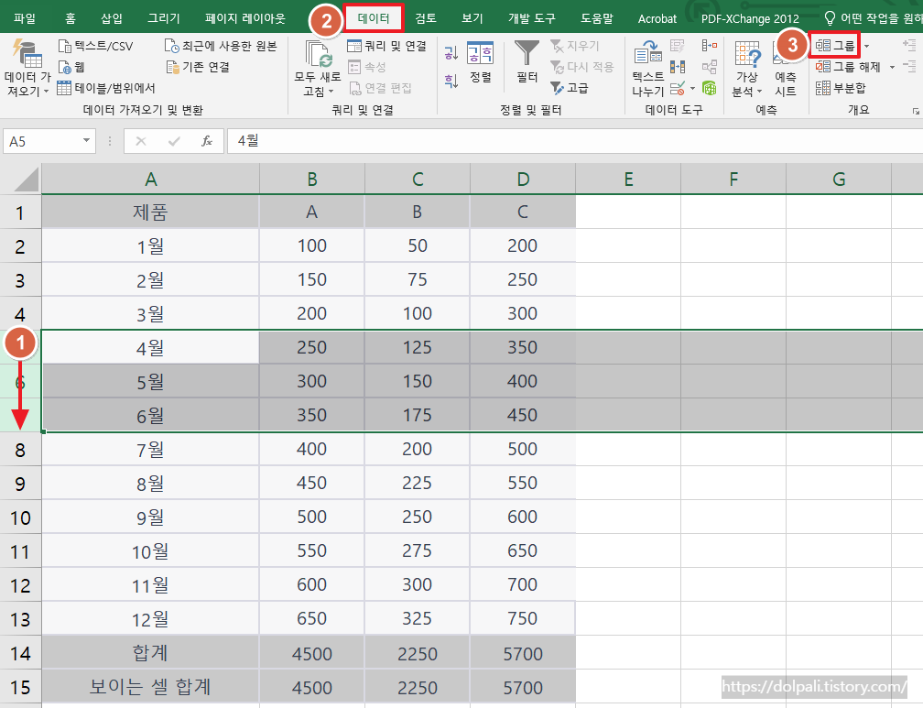
Task: Open the 파일 tab
Action: (x=25, y=18)
